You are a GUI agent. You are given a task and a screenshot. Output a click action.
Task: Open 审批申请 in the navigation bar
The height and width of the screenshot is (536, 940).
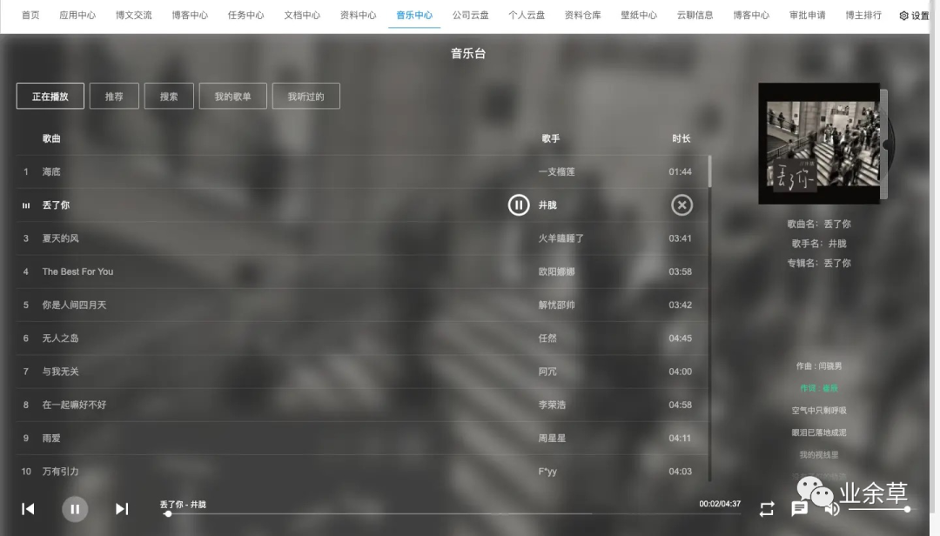click(x=808, y=15)
